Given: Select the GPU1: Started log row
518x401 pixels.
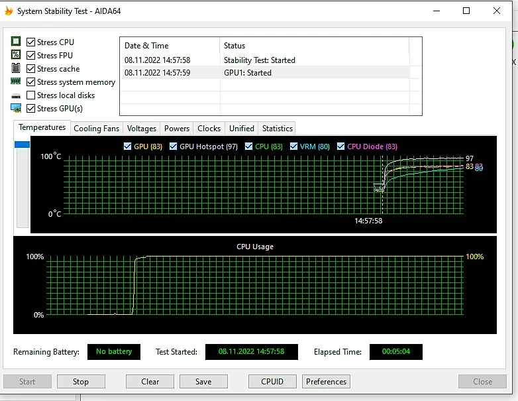Looking at the screenshot, I should coord(266,73).
